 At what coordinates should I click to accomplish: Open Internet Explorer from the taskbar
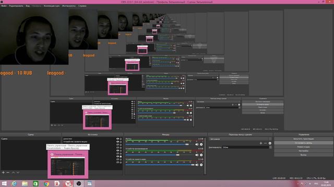pos(14,183)
